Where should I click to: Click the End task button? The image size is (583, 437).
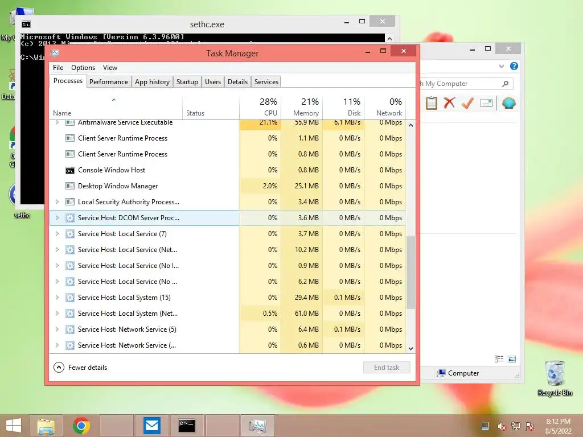pos(387,367)
